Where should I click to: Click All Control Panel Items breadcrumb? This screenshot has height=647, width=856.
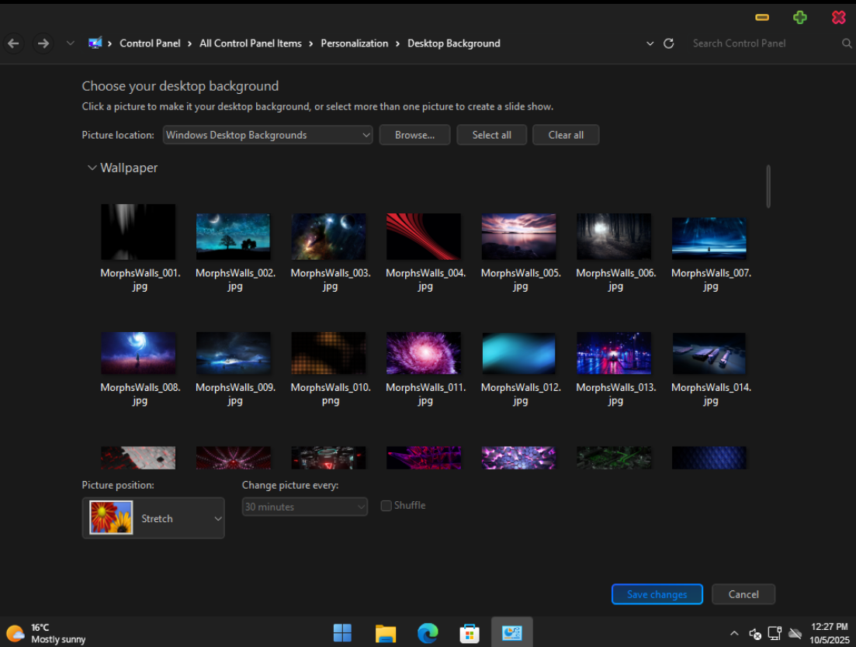[250, 43]
